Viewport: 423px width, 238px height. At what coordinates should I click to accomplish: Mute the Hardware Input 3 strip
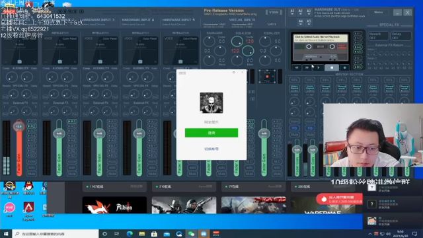[112, 173]
